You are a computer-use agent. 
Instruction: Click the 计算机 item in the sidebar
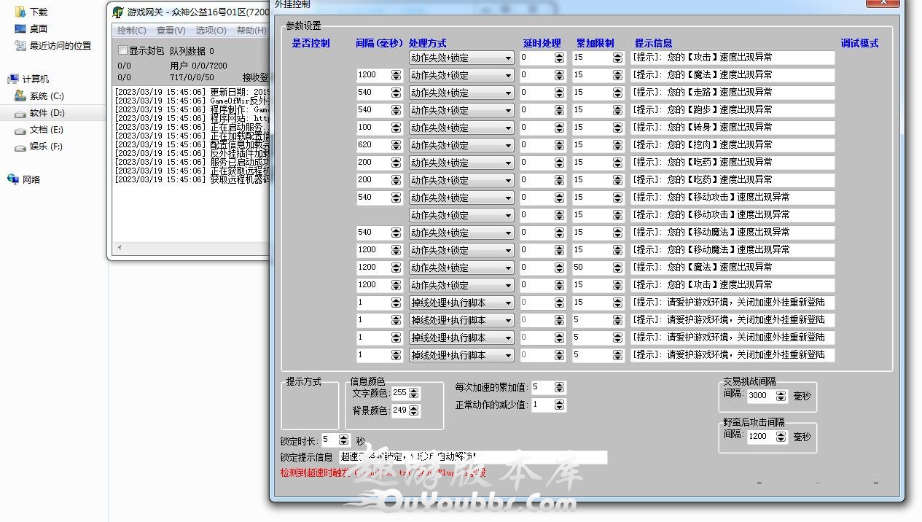[x=35, y=79]
